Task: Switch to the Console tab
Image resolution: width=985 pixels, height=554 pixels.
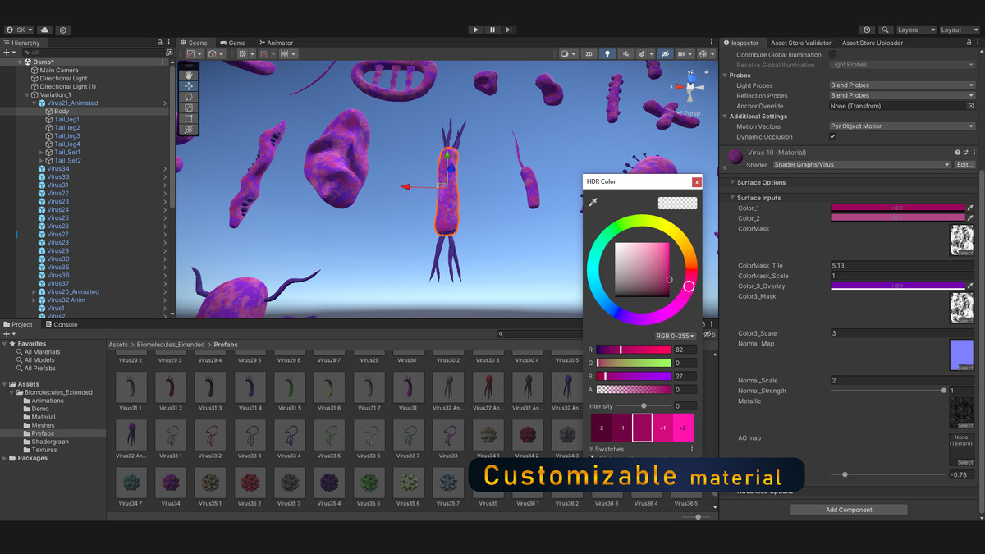Action: coord(61,325)
